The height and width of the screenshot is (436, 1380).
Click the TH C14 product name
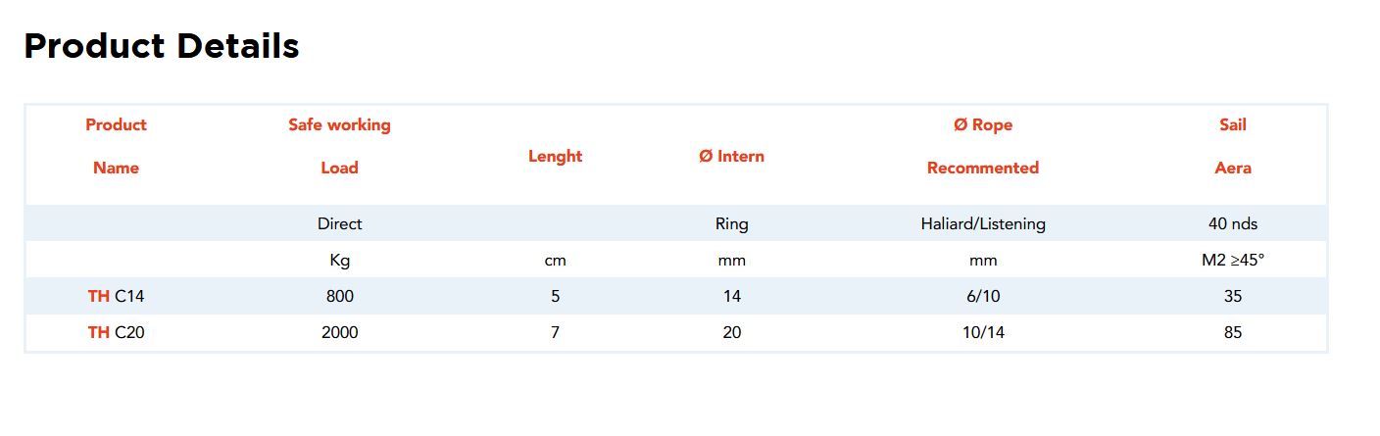(116, 296)
